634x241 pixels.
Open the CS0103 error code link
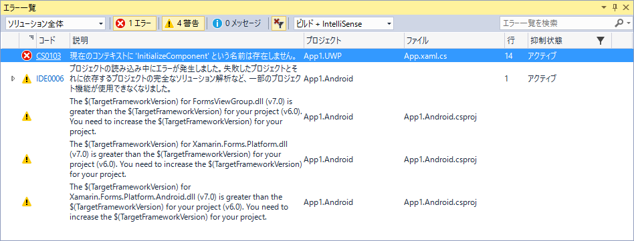tap(49, 55)
